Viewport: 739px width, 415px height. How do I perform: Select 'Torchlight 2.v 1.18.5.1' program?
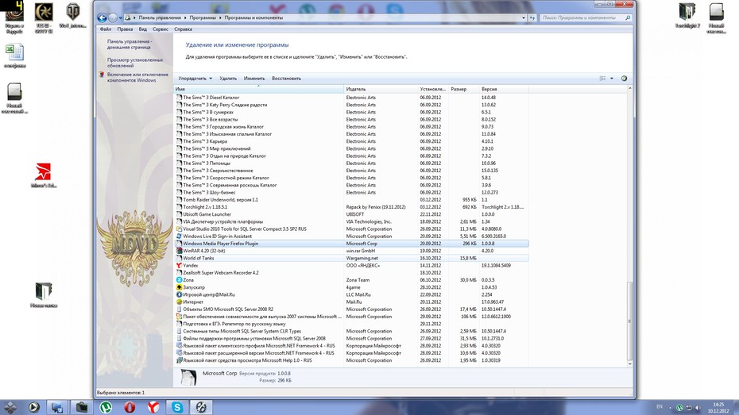click(x=351, y=207)
